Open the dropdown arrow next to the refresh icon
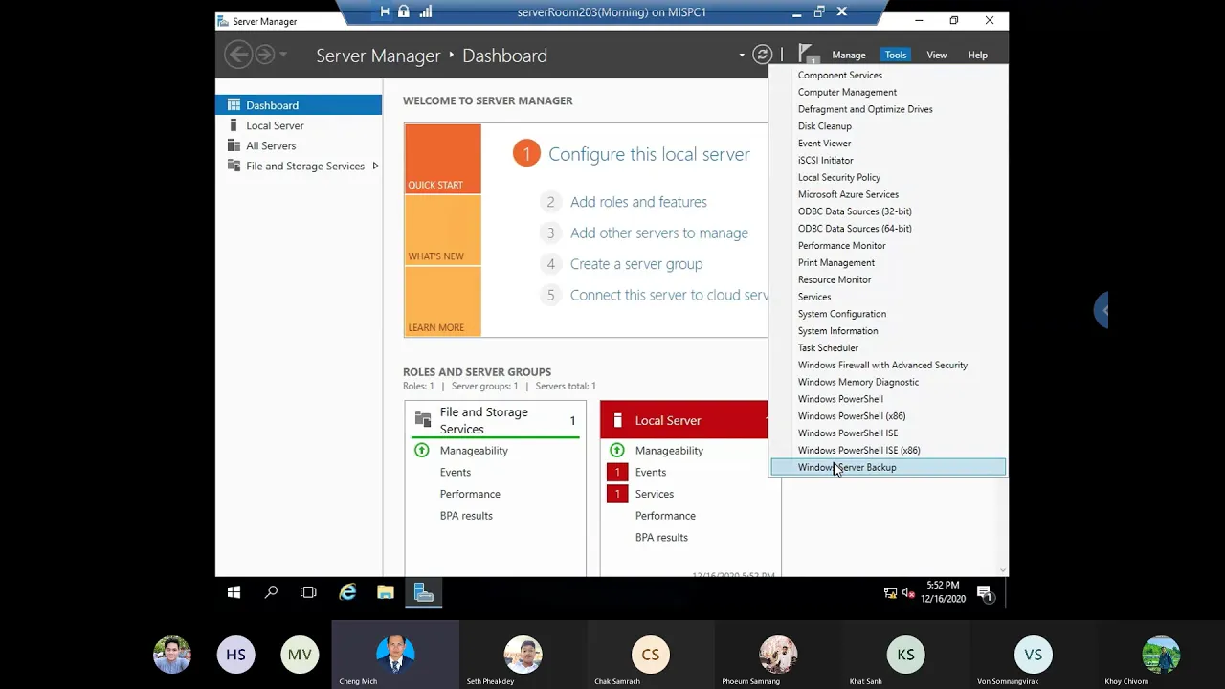This screenshot has width=1225, height=689. [x=742, y=56]
